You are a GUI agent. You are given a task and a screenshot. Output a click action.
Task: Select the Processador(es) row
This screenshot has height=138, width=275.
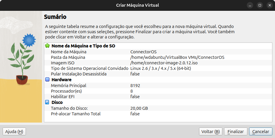[x=158, y=91]
